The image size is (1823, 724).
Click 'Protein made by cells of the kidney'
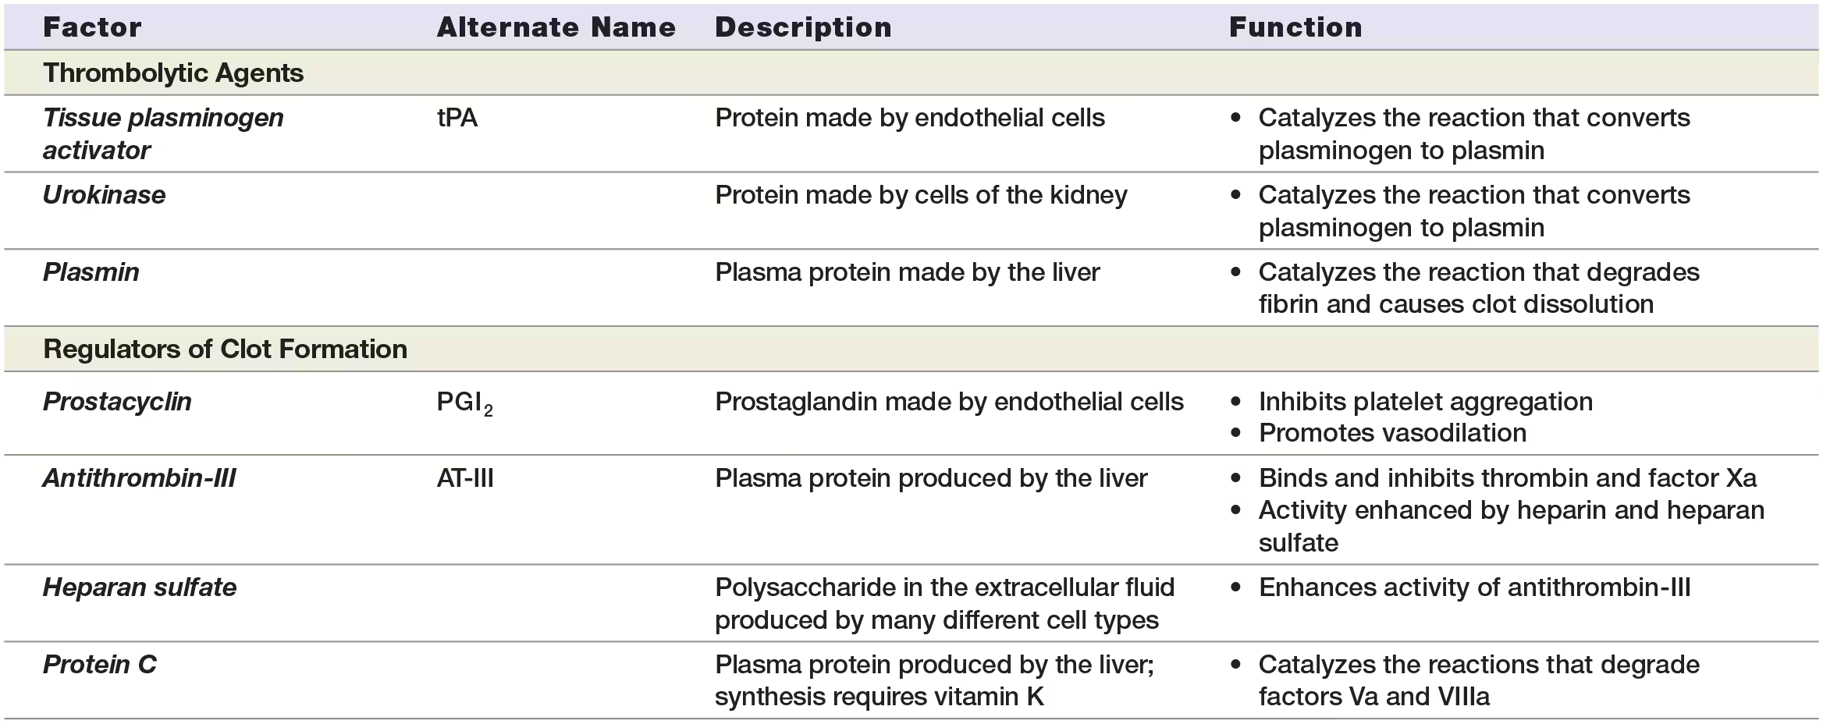pyautogui.click(x=921, y=195)
